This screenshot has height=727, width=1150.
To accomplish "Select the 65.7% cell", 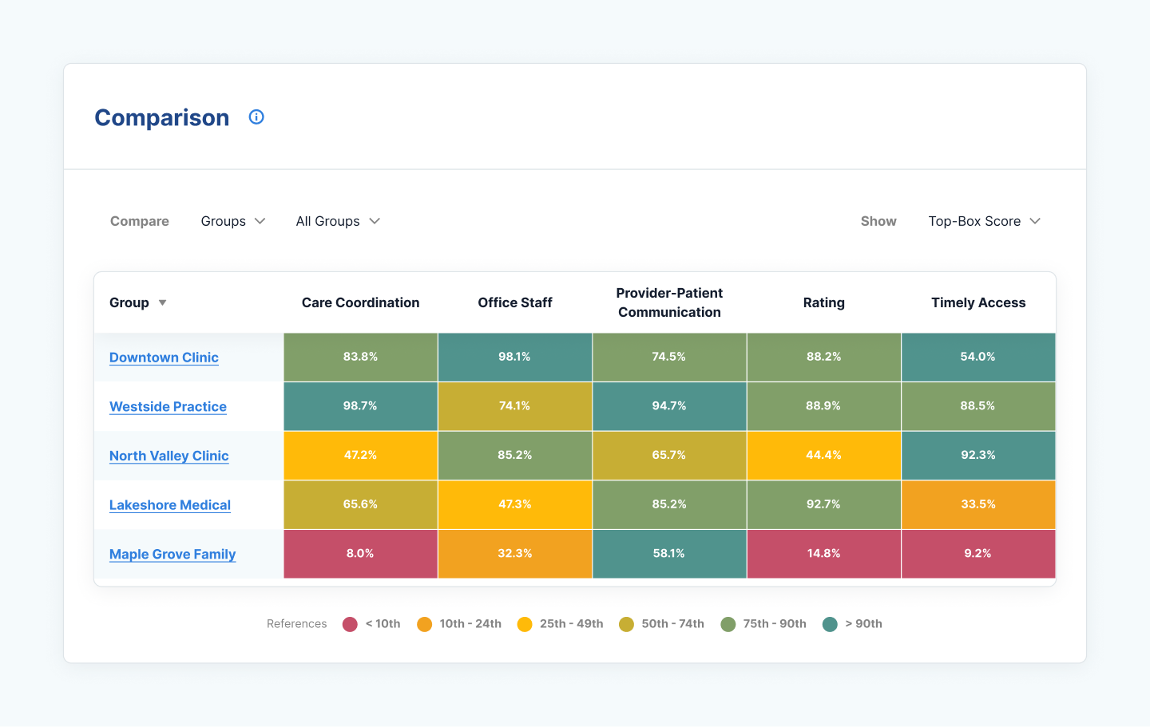I will point(669,456).
